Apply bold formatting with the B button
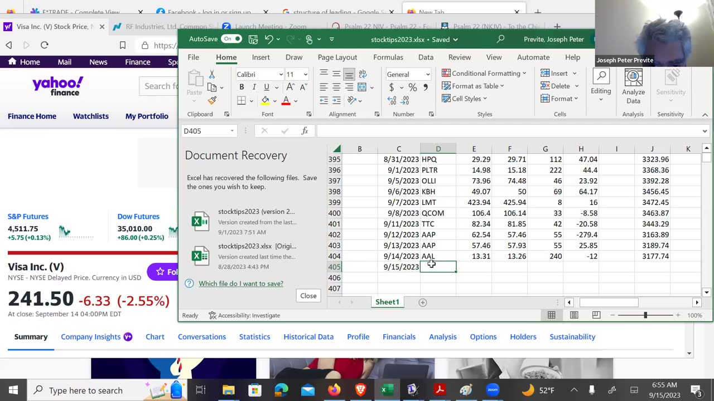The image size is (714, 401). point(242,87)
